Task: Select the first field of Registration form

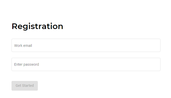Action: click(x=86, y=45)
